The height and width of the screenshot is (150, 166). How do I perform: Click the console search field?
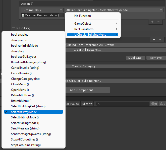(x=123, y=104)
